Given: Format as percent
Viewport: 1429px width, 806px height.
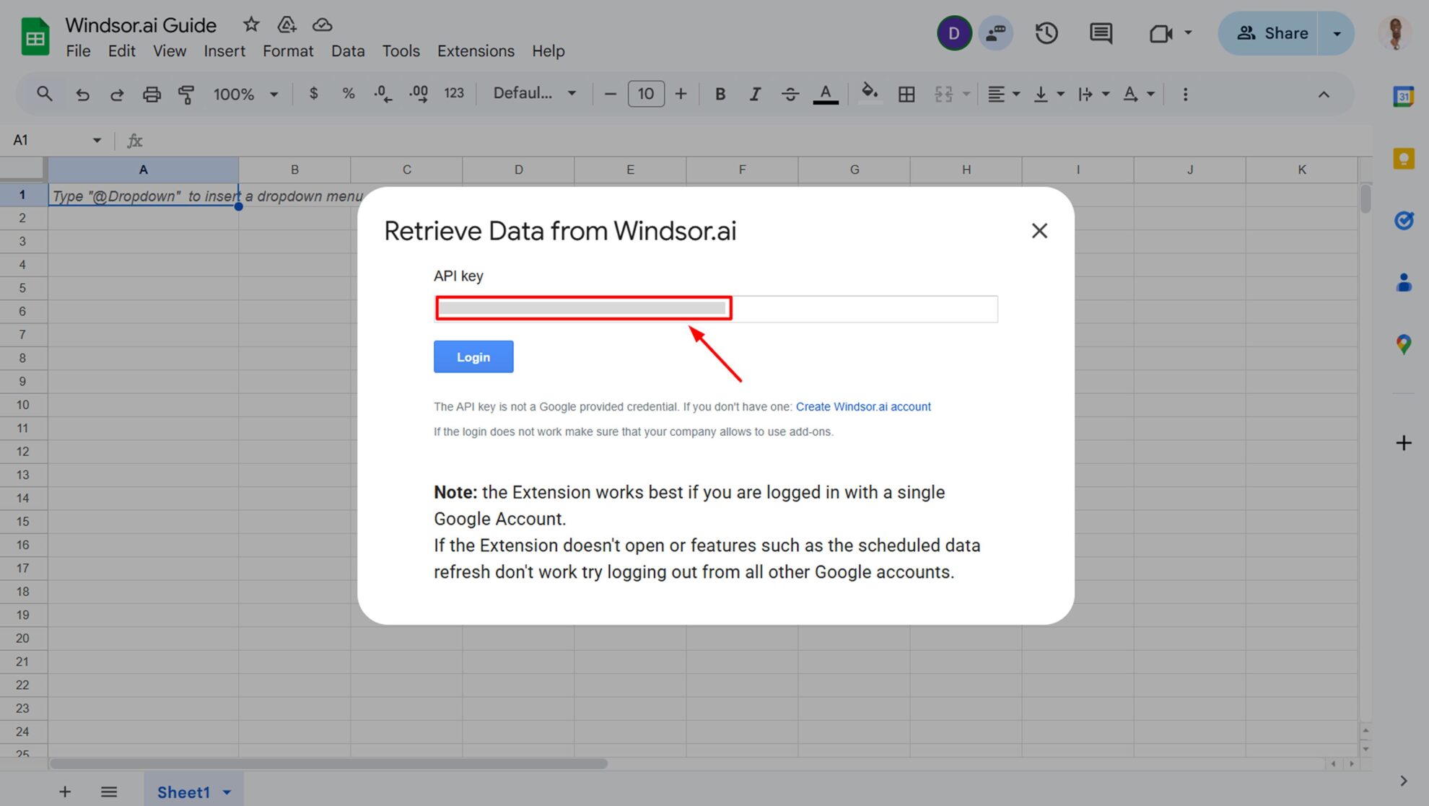Looking at the screenshot, I should point(349,93).
